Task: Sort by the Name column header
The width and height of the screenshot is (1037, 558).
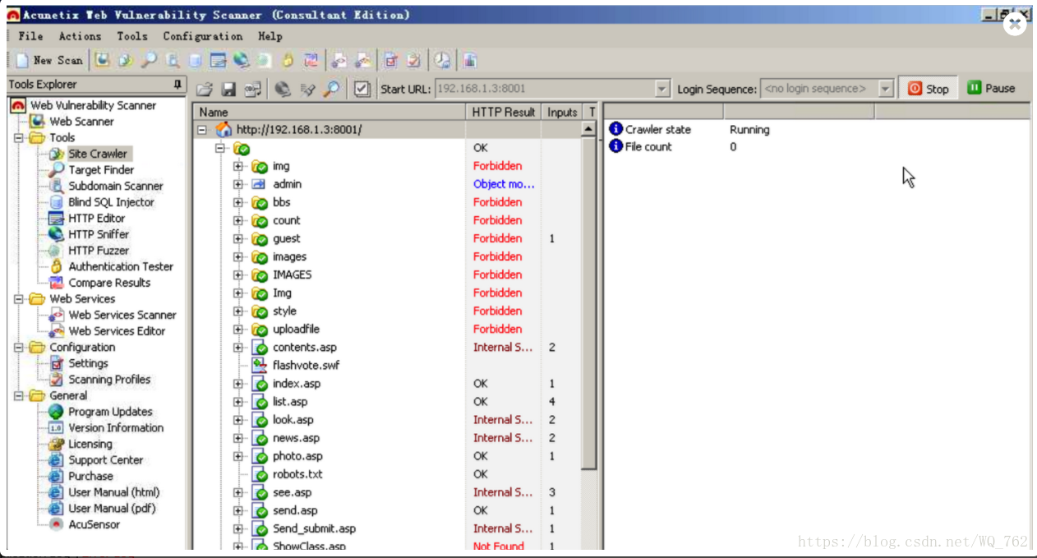Action: tap(330, 112)
